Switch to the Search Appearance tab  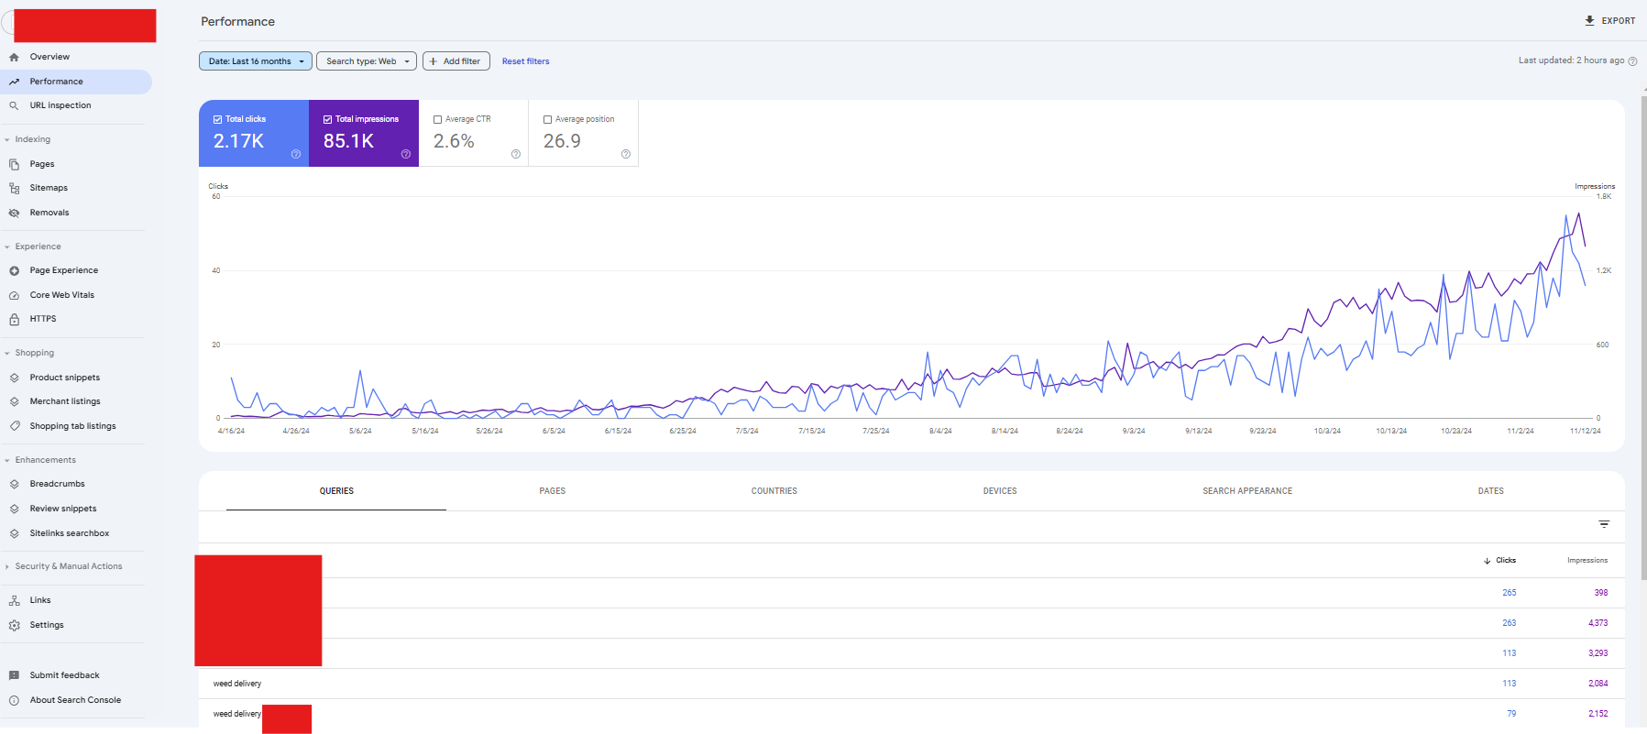(1247, 491)
